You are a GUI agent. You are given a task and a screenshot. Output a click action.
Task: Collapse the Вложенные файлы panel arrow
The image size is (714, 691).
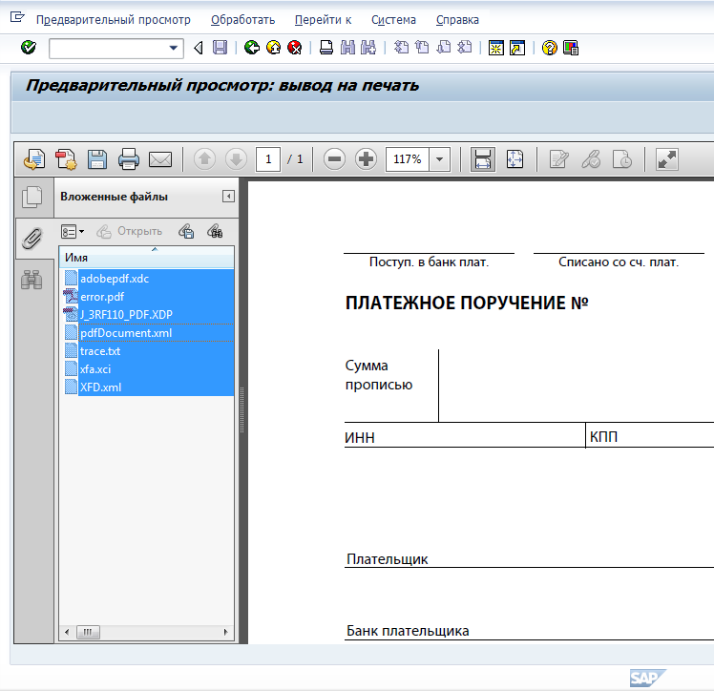228,197
